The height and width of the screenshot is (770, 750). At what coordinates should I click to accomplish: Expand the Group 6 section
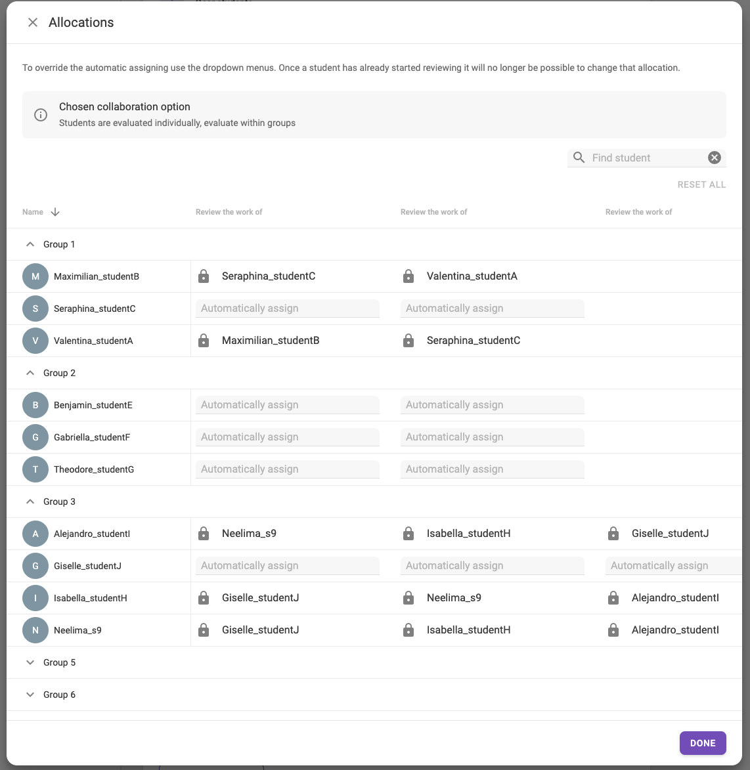[x=30, y=695]
